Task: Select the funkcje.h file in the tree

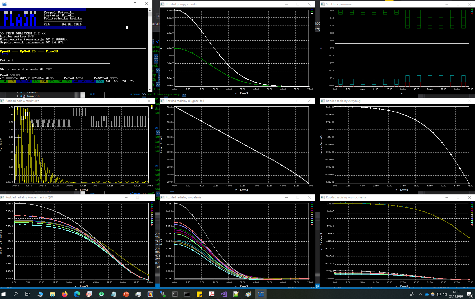Action: (33, 96)
